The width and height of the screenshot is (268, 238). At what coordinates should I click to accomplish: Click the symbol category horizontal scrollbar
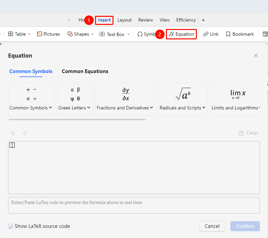(77, 120)
